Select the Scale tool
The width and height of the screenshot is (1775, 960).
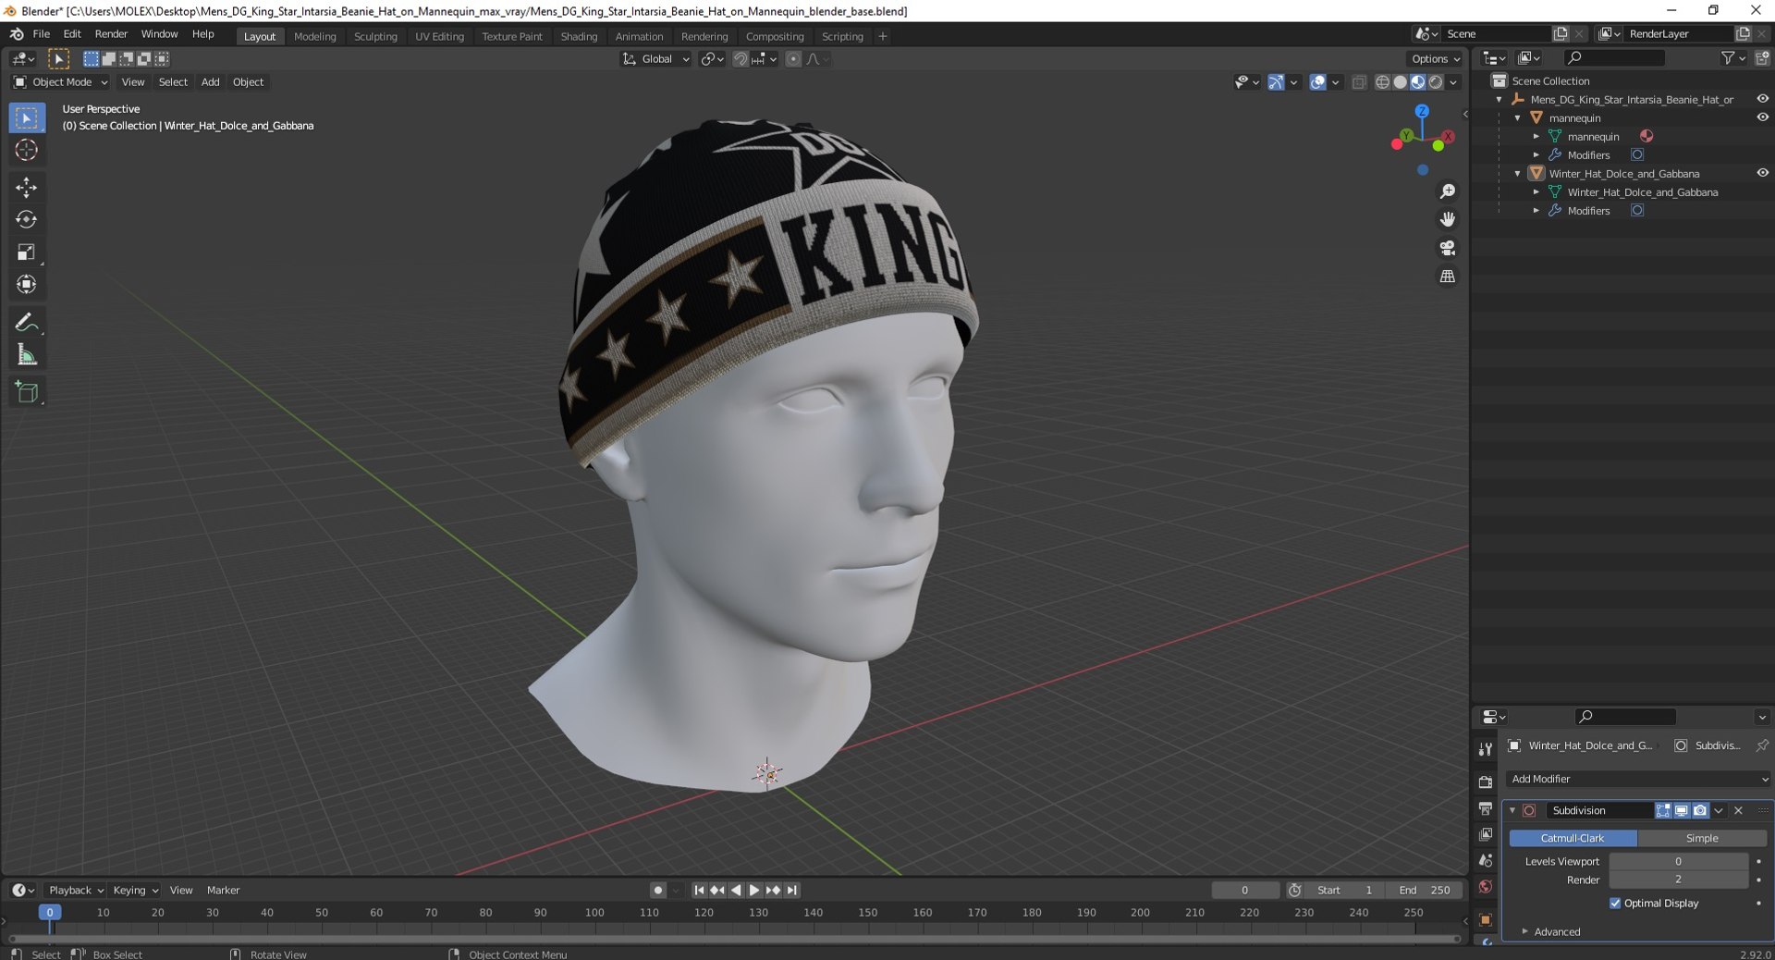[x=27, y=252]
